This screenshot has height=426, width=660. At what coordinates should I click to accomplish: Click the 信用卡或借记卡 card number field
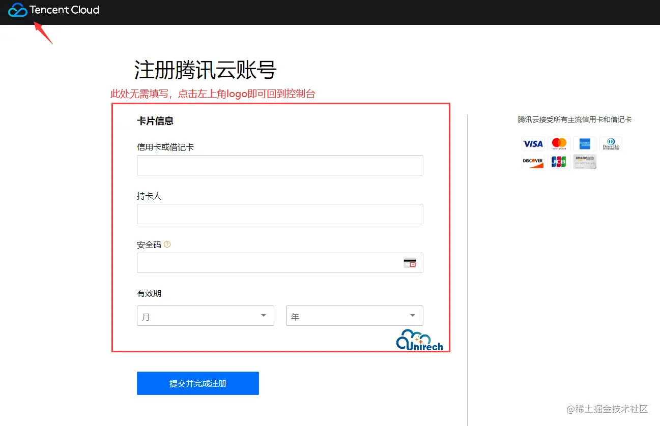point(280,165)
